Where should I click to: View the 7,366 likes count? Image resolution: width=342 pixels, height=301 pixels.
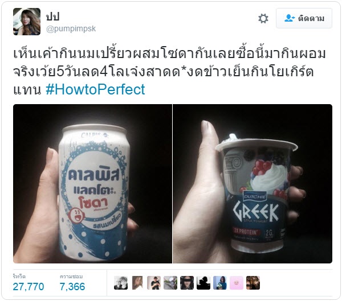click(x=72, y=287)
